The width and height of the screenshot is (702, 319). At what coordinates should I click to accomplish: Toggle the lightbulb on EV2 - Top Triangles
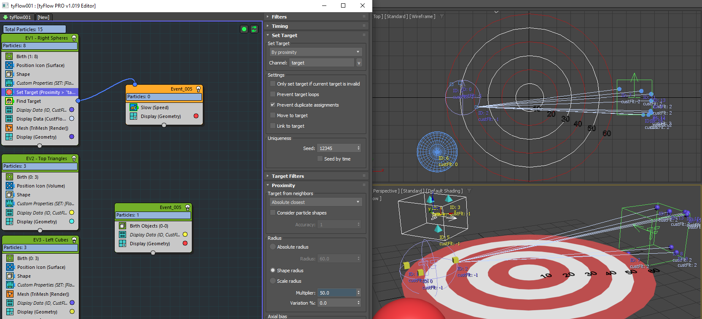click(x=74, y=158)
